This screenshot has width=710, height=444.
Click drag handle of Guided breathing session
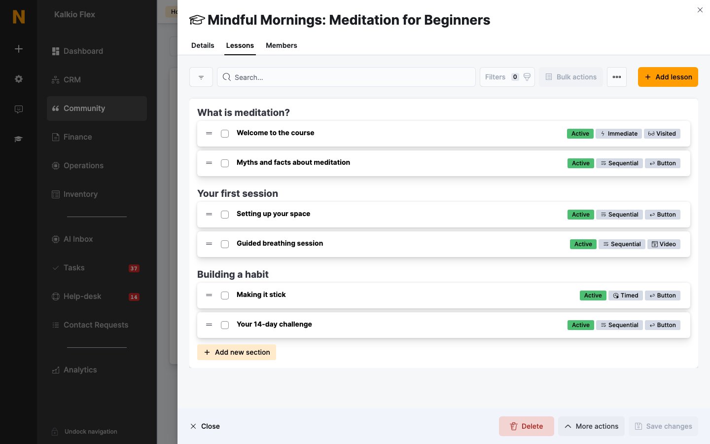click(209, 244)
